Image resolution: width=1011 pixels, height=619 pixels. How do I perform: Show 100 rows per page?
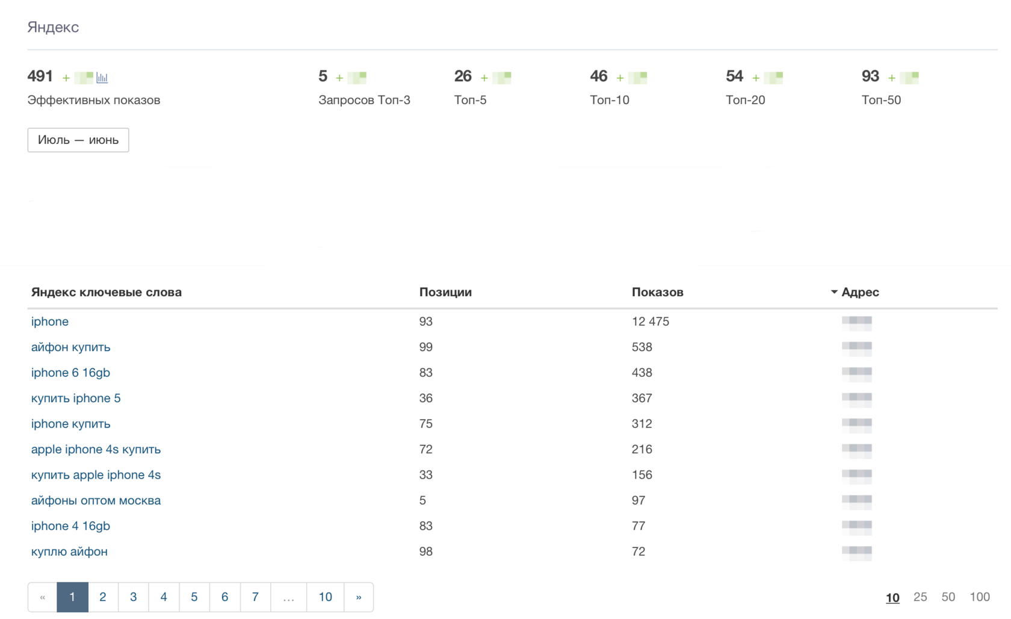[979, 597]
